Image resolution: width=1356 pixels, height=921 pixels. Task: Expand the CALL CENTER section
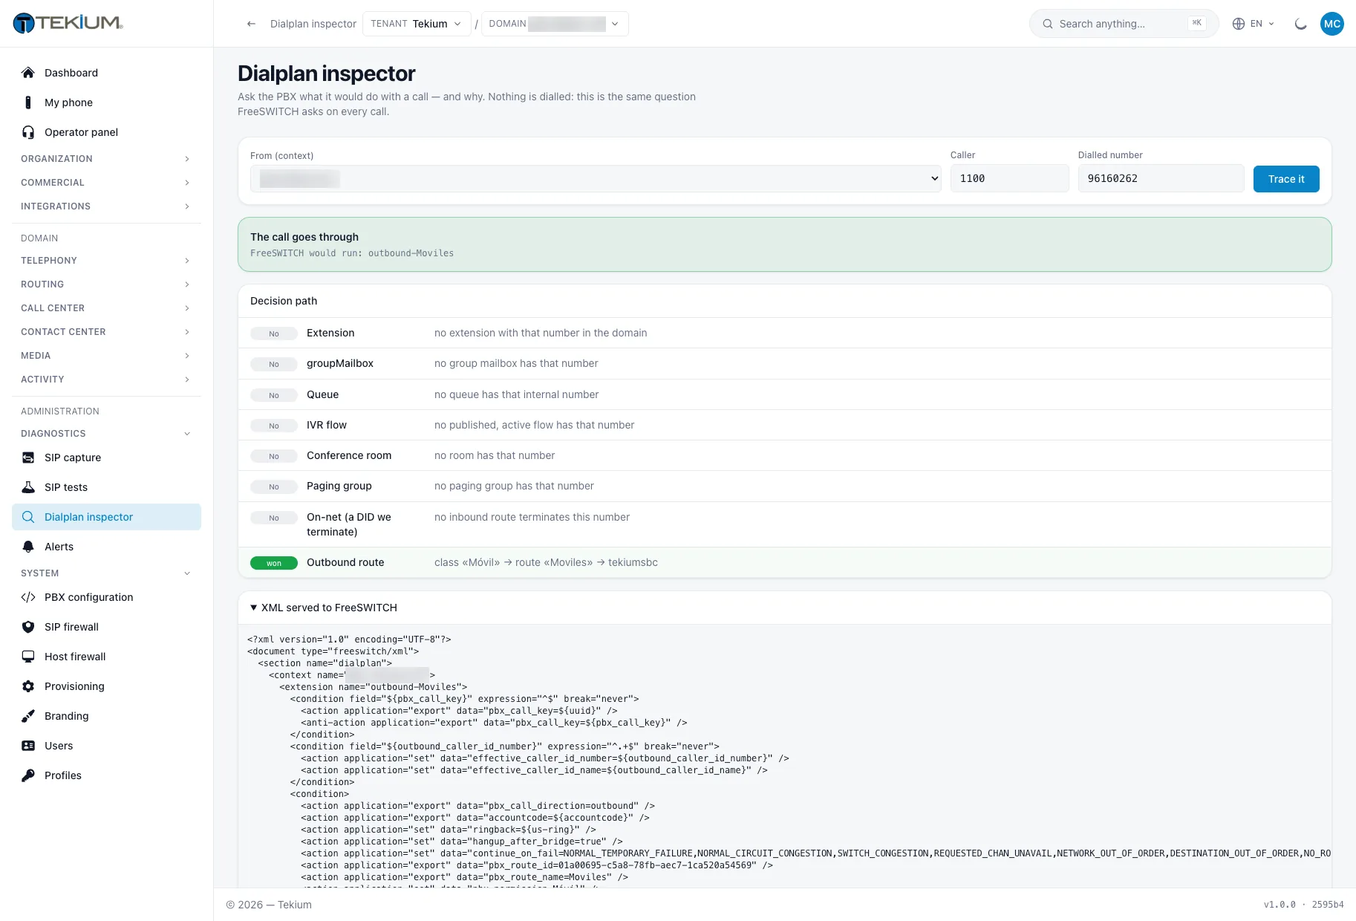(x=106, y=308)
